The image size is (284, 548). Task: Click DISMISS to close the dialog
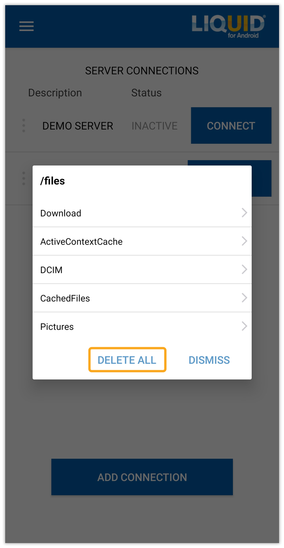pyautogui.click(x=209, y=360)
